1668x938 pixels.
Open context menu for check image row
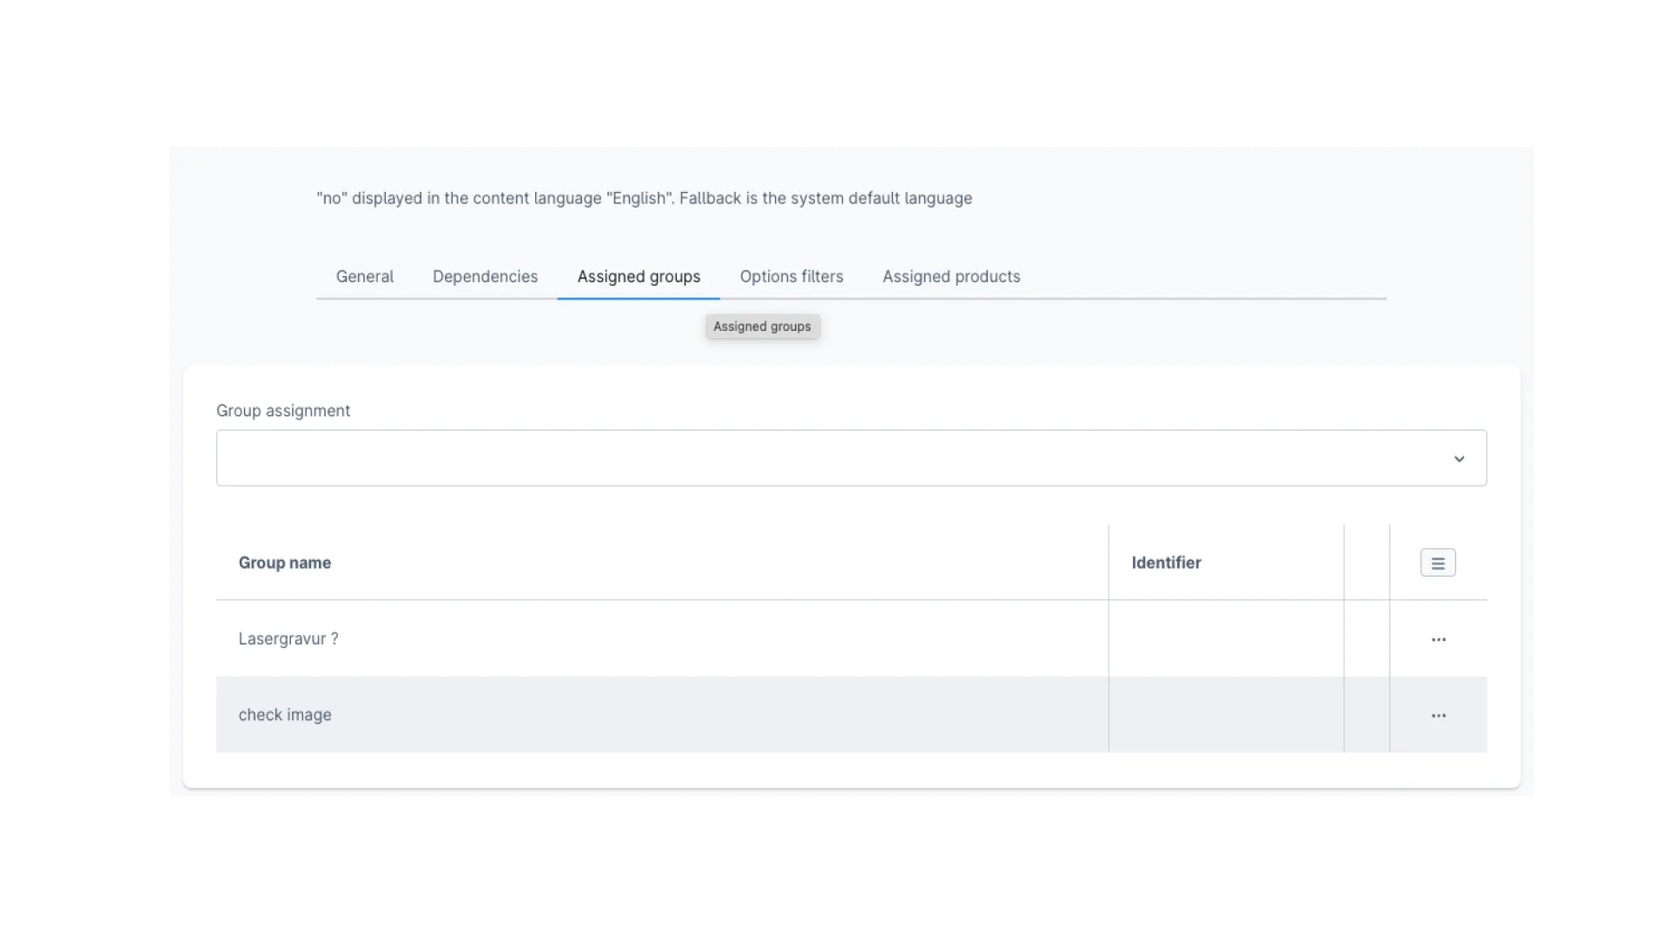[1439, 716]
